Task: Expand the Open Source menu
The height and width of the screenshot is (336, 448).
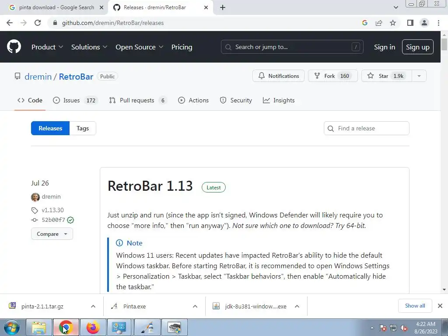Action: 139,47
